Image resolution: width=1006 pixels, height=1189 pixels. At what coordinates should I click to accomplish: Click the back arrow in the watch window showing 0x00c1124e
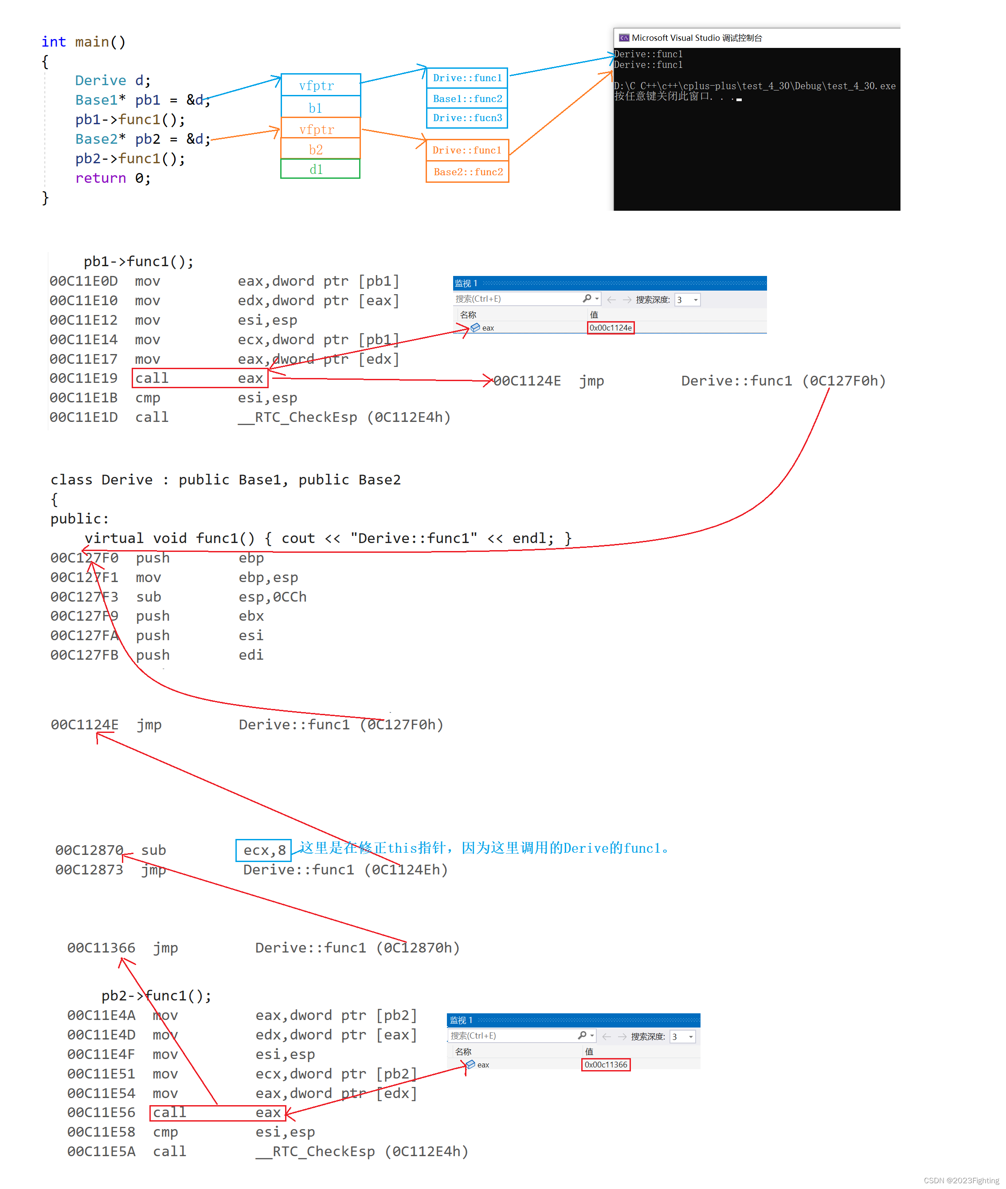tap(611, 299)
